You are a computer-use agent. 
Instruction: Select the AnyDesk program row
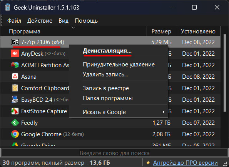pyautogui.click(x=35, y=53)
